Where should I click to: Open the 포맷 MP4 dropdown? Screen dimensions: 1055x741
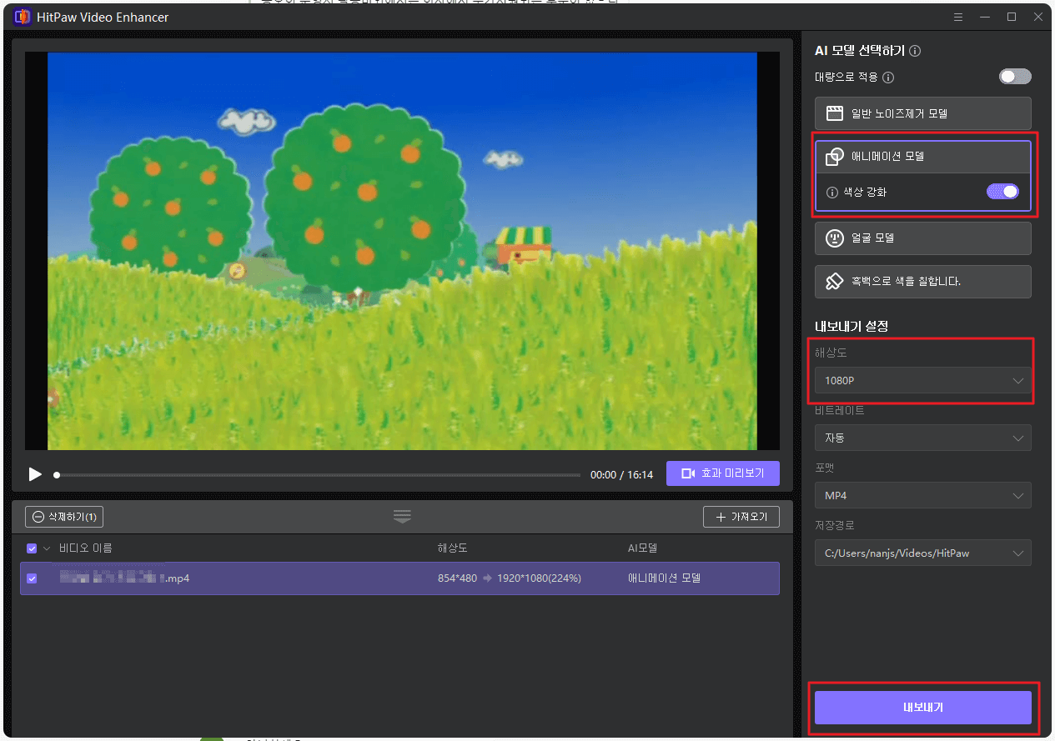point(923,495)
